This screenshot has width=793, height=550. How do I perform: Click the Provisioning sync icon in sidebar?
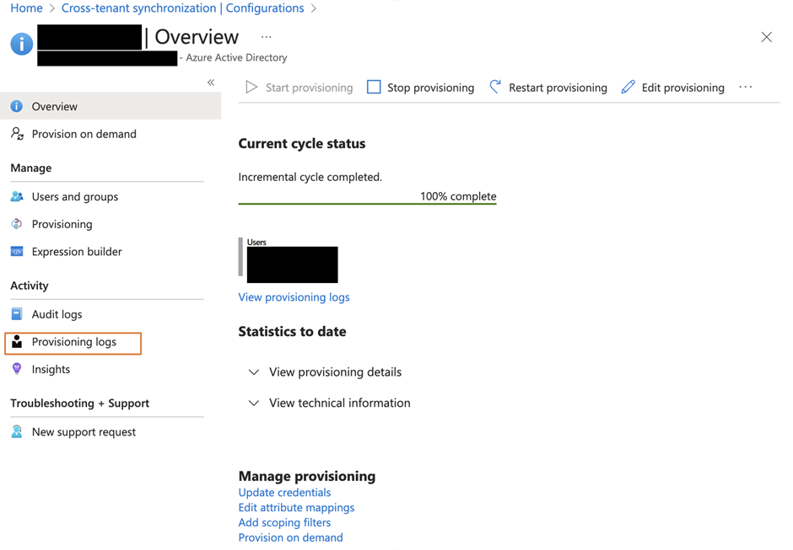17,224
